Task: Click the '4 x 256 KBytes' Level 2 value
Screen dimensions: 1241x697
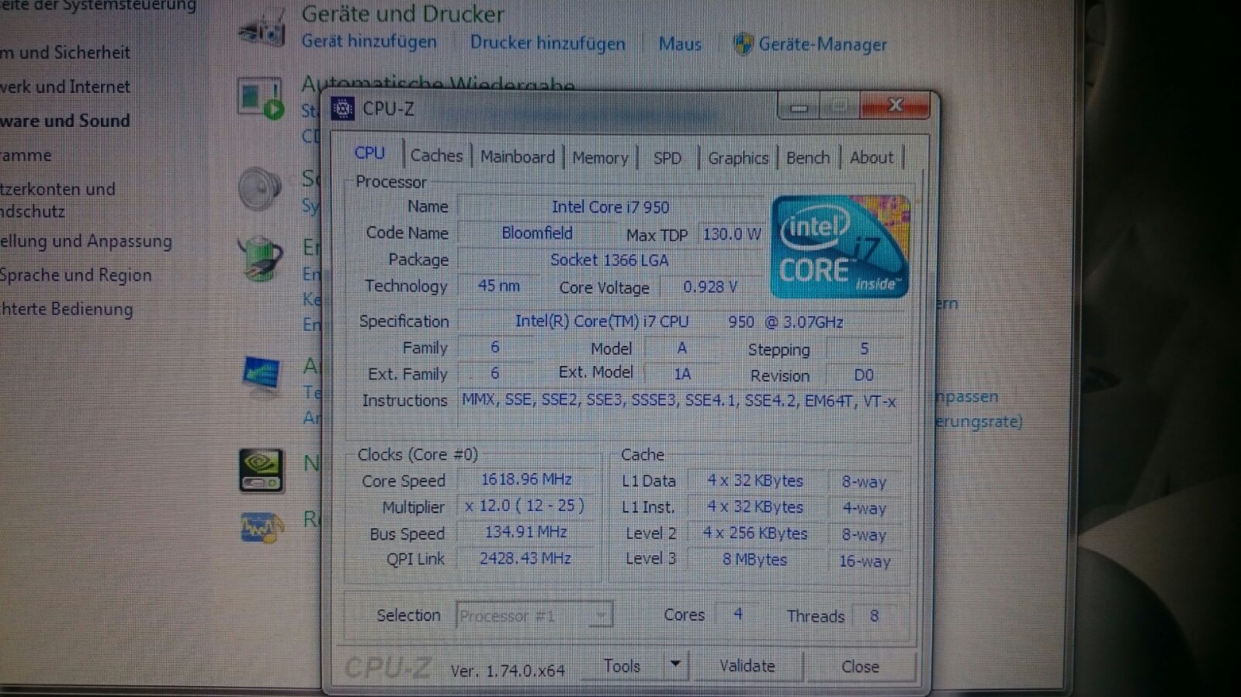Action: click(754, 533)
